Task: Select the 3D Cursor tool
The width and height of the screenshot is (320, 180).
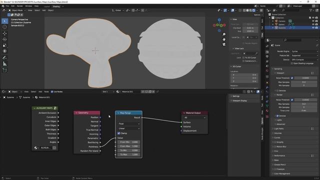Action: 4,27
